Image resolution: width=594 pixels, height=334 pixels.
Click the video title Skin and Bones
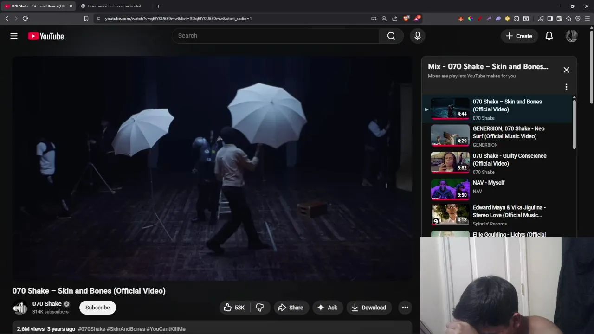click(x=89, y=291)
